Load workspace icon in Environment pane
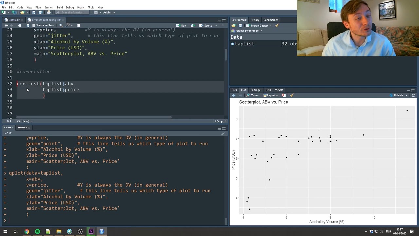Image resolution: width=419 pixels, height=236 pixels. [234, 25]
